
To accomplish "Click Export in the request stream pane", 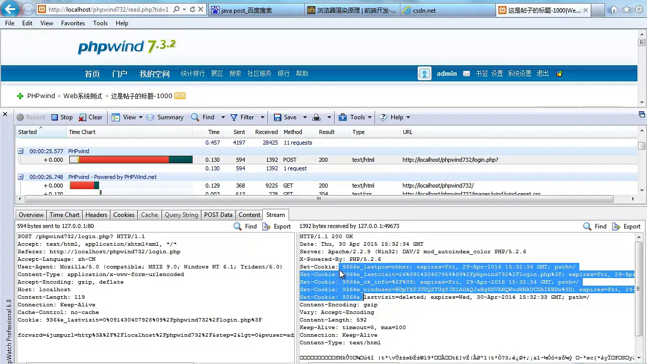I will [x=276, y=226].
